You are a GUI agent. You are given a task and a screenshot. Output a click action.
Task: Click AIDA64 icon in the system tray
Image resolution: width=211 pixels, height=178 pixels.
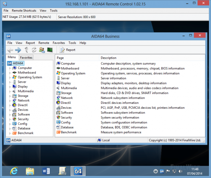(162, 171)
